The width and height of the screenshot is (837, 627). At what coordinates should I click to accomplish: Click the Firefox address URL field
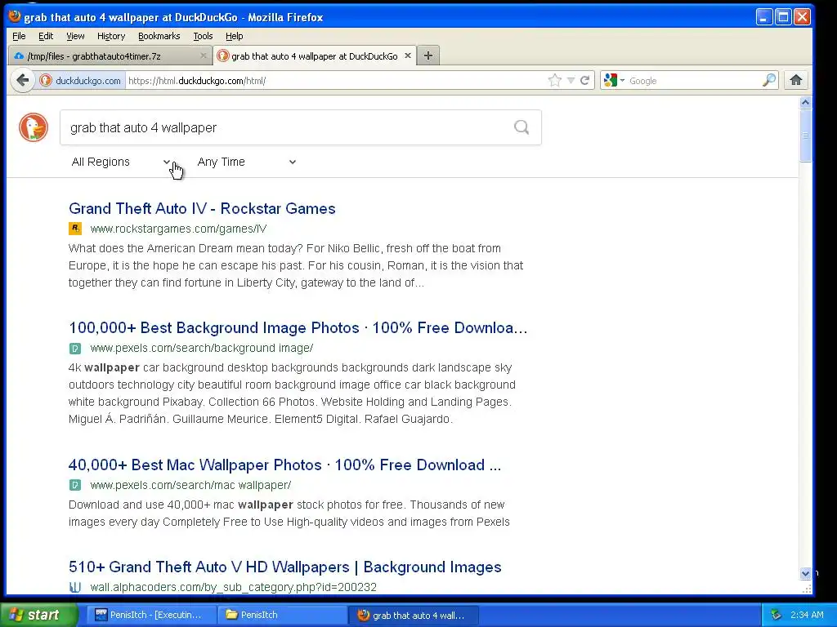[336, 81]
